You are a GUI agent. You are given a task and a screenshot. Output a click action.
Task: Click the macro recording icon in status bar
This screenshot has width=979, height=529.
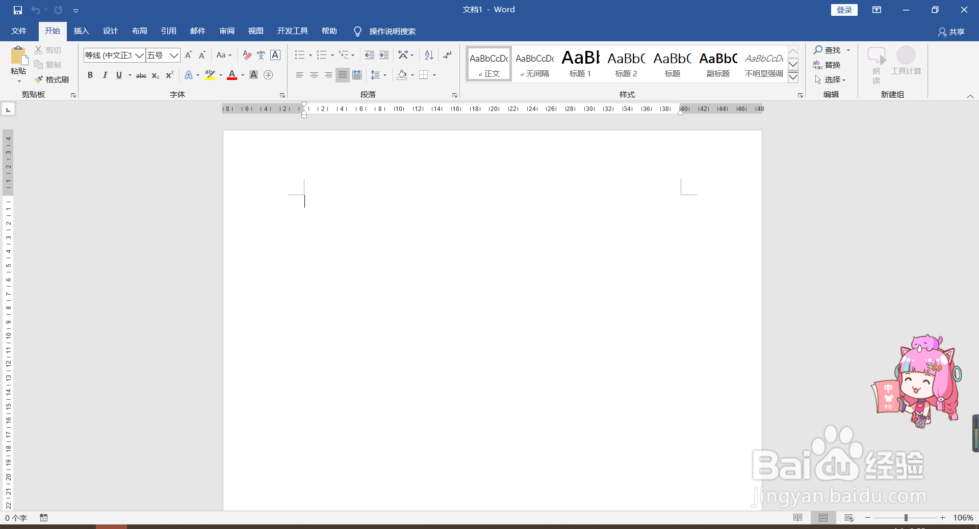[44, 518]
